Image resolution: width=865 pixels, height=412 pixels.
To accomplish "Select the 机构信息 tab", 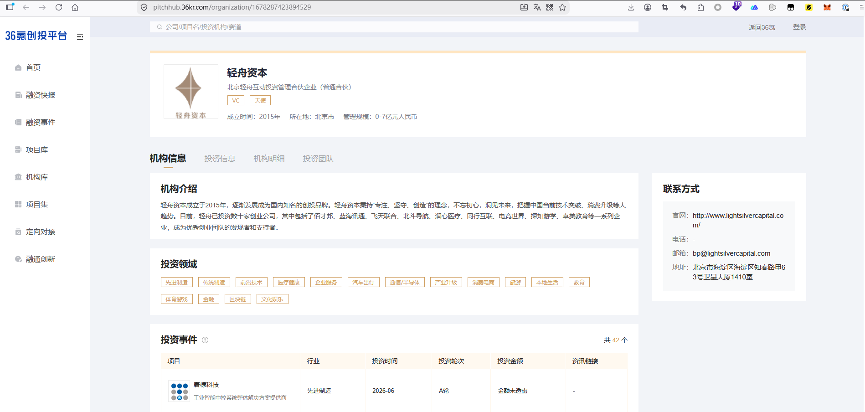I will (x=168, y=159).
